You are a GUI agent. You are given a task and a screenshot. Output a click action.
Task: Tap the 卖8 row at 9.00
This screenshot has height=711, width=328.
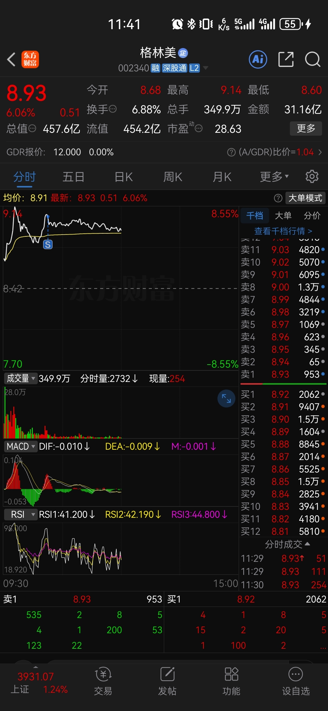(x=283, y=287)
